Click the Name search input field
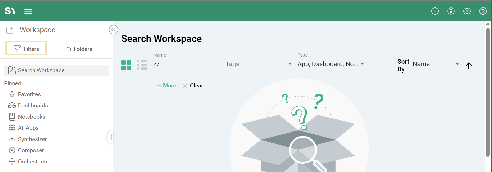This screenshot has width=492, height=172. click(x=187, y=64)
